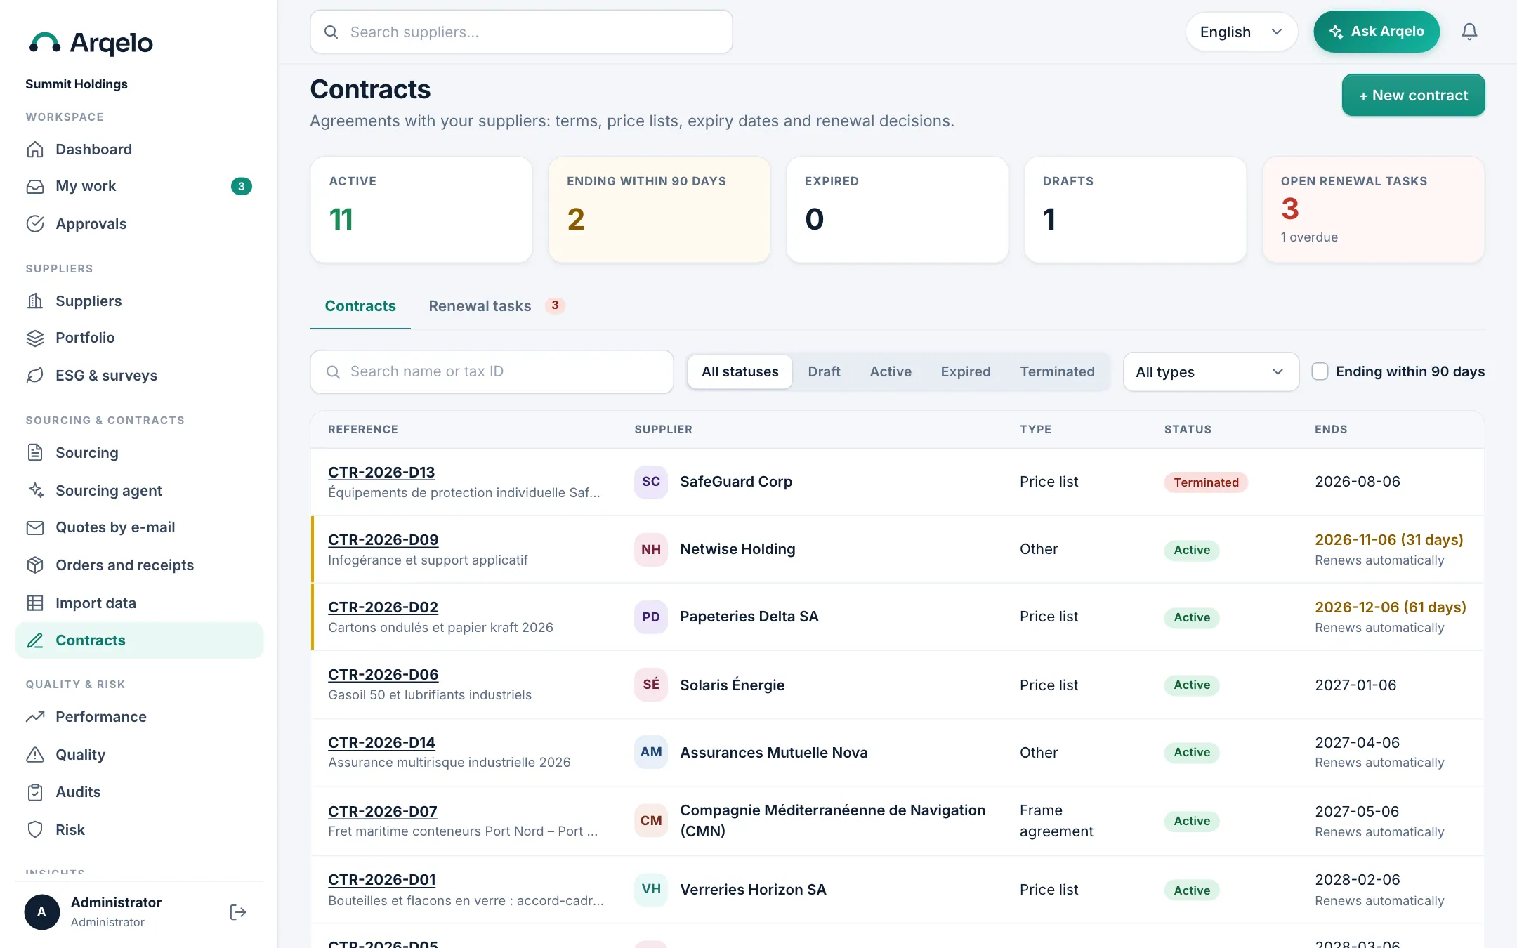Select the All statuses filter
Screen dimensions: 1517x948
pos(740,371)
